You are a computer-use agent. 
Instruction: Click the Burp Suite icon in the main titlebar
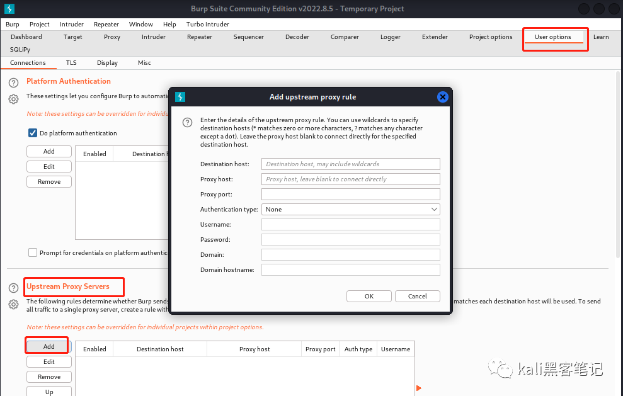coord(8,8)
